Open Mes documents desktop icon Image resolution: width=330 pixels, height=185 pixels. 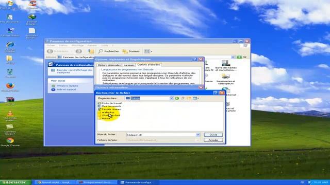click(x=10, y=18)
